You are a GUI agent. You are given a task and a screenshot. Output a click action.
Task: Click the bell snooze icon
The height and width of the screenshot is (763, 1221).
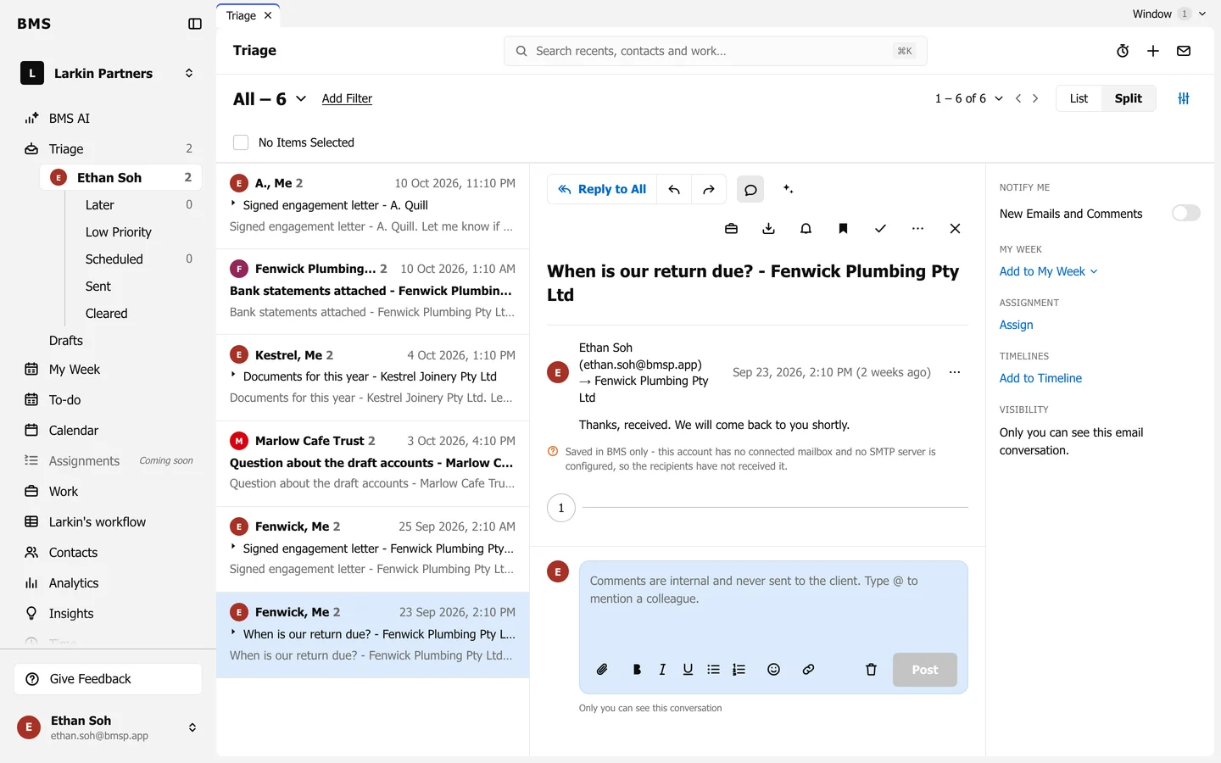[806, 229]
